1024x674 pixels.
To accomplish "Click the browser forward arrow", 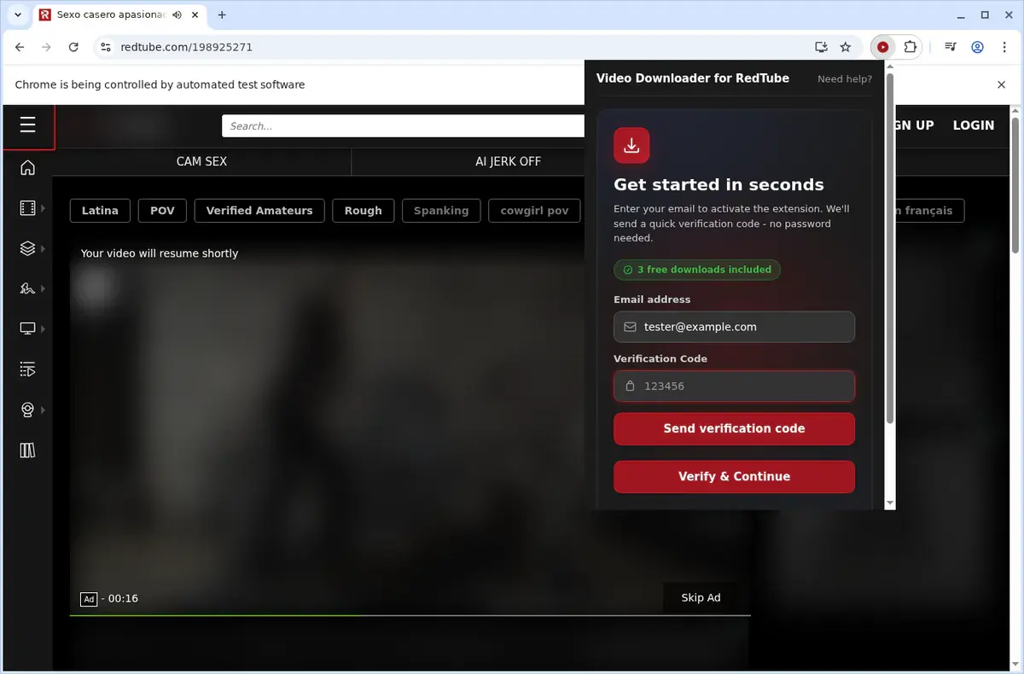I will [47, 47].
